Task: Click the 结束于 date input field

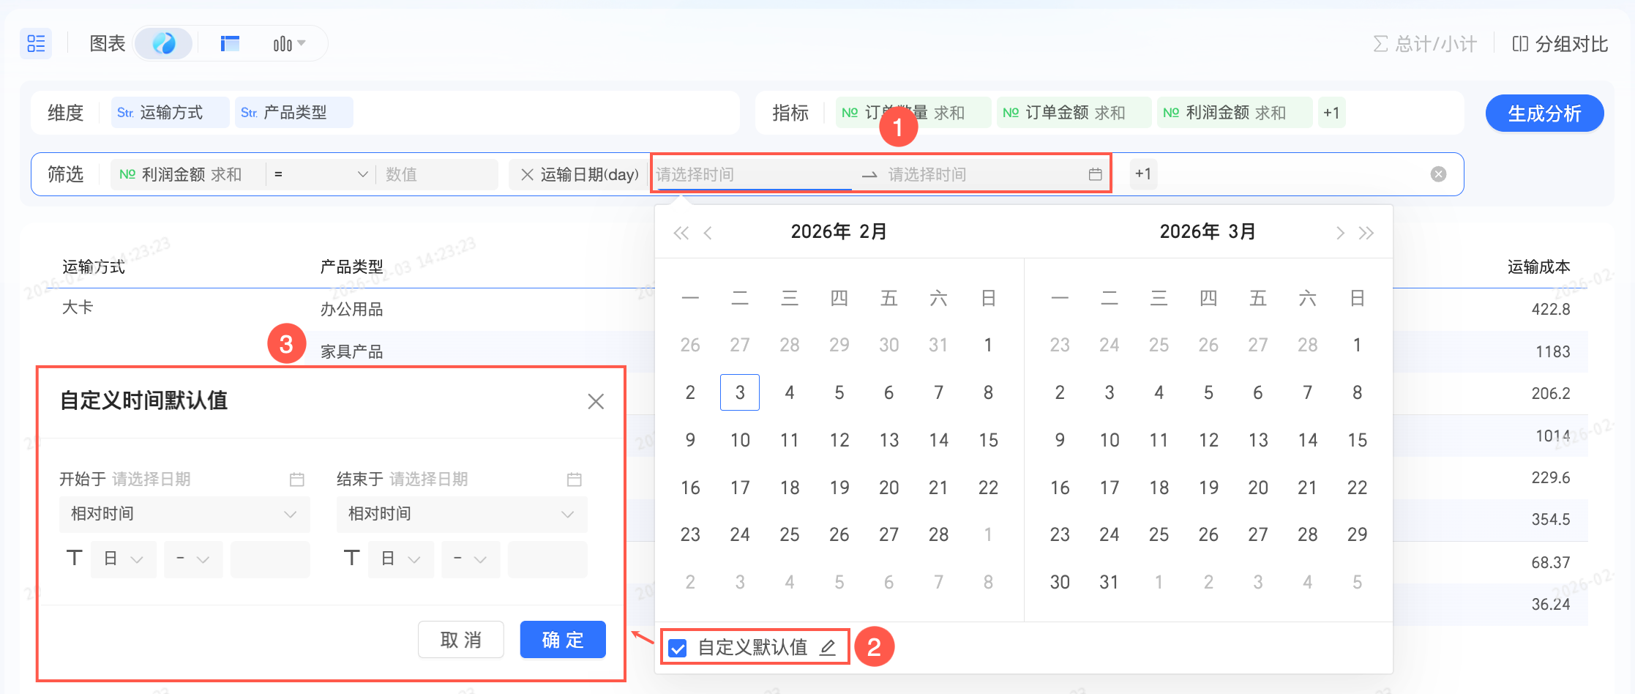Action: 476,480
